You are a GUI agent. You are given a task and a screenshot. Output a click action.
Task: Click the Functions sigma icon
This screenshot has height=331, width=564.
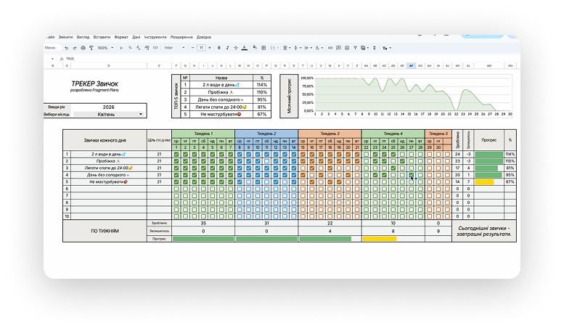coord(374,48)
